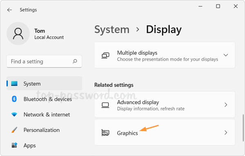Screen dimensions: 245x156
Task: Click the Advanced display laptop icon
Action: point(105,105)
